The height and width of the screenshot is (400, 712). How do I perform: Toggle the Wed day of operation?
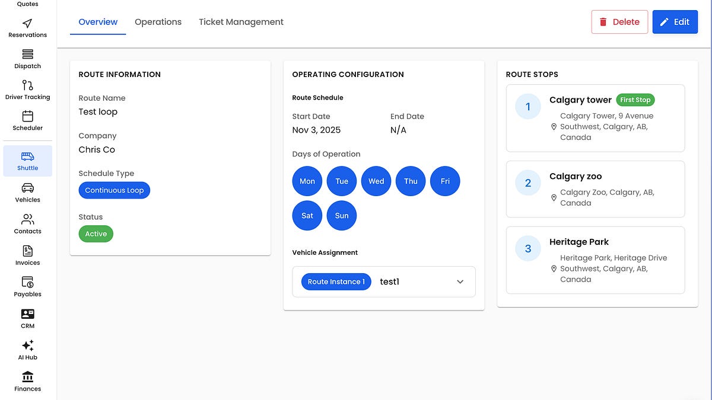click(376, 181)
